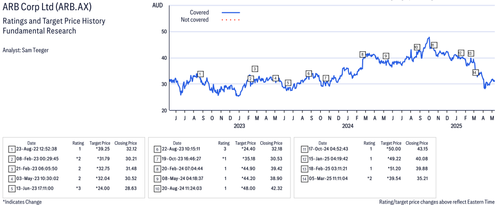Screen dimensions: 500x205
Task: Click the 'AUD' currency axis label
Action: (157, 5)
